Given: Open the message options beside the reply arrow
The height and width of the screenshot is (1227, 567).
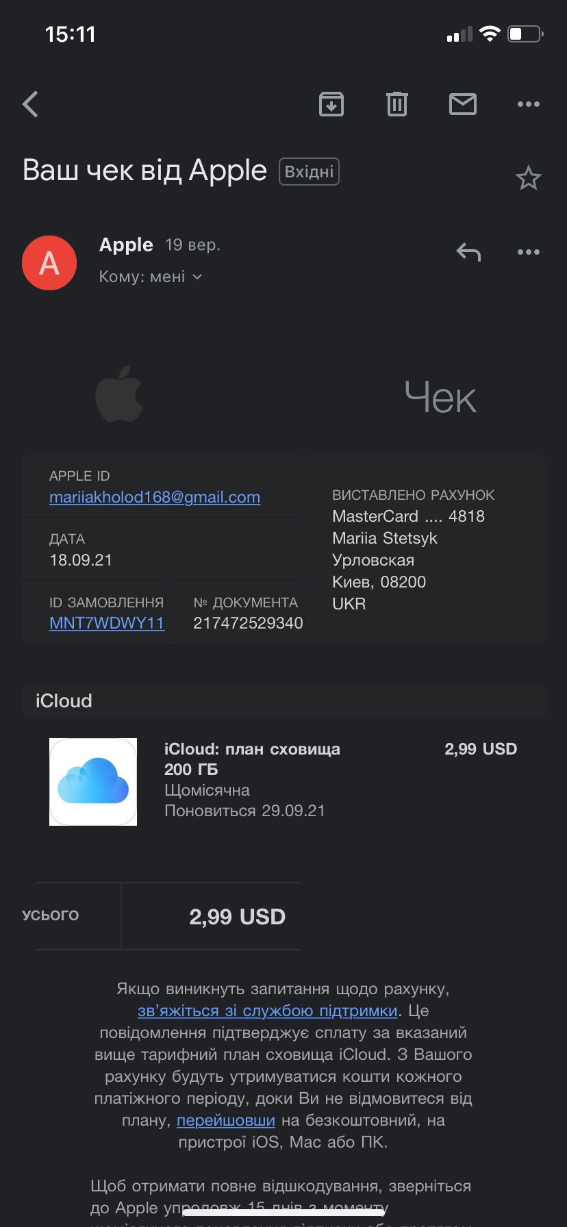Looking at the screenshot, I should (x=529, y=252).
